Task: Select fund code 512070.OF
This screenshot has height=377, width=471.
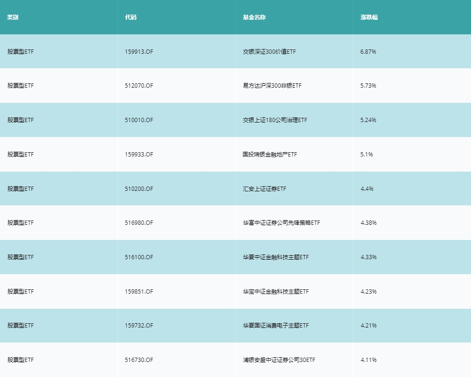Action: tap(139, 86)
